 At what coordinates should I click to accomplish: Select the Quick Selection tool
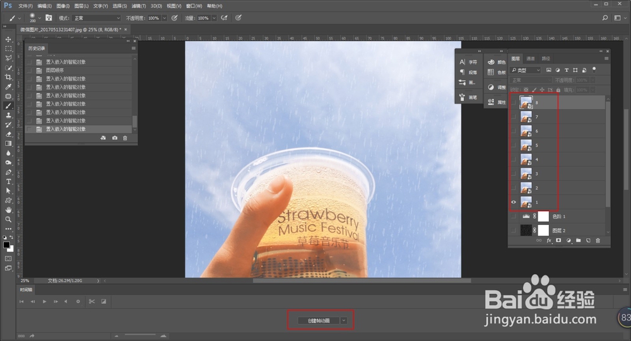click(x=8, y=67)
